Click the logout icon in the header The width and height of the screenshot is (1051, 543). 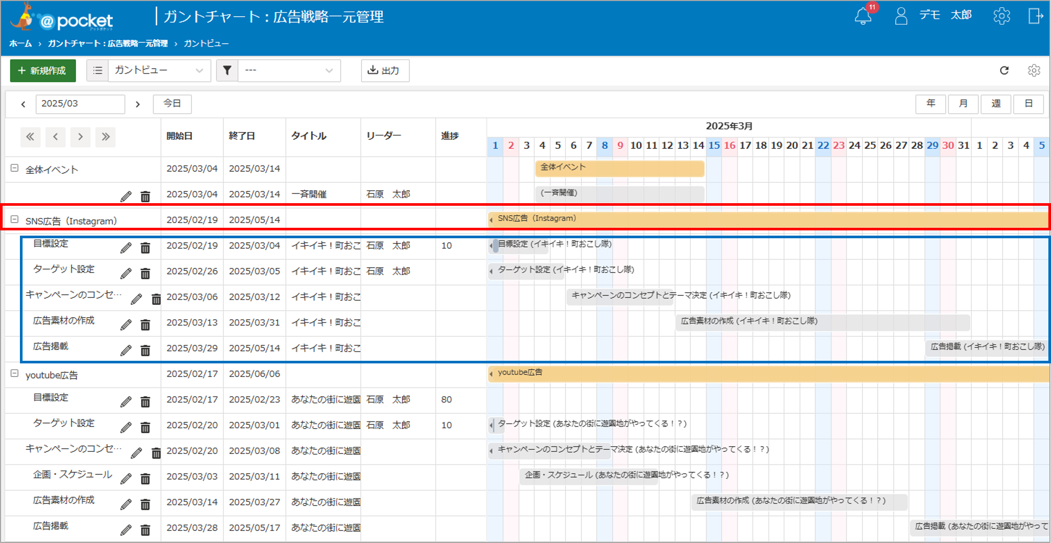[1035, 16]
